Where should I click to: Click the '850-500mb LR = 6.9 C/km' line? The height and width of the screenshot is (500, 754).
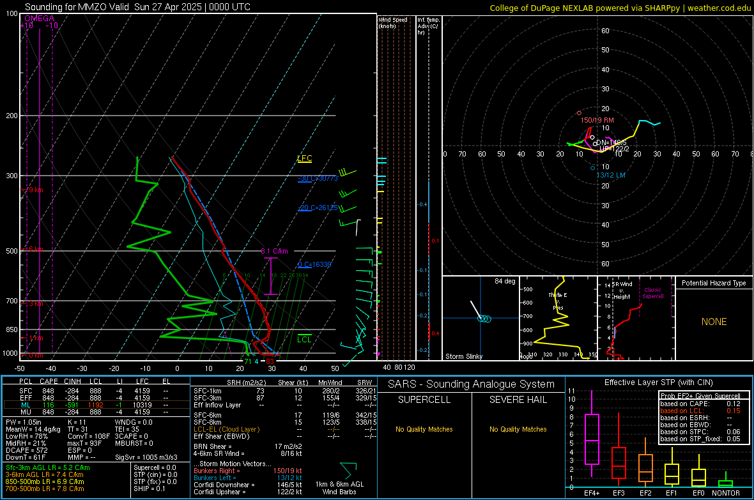(45, 481)
